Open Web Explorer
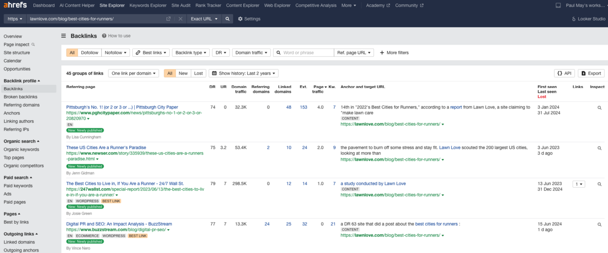 point(278,6)
